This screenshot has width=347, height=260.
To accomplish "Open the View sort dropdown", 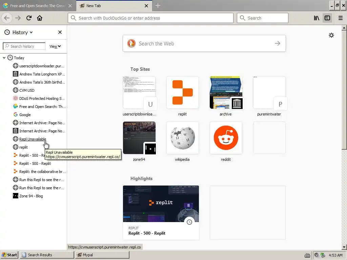I will click(x=55, y=46).
